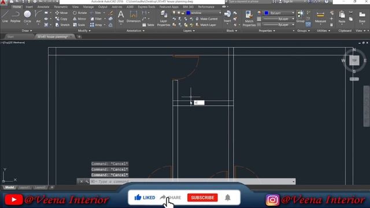The height and width of the screenshot is (208, 370).
Task: Click the Array tool
Action: click(x=97, y=25)
